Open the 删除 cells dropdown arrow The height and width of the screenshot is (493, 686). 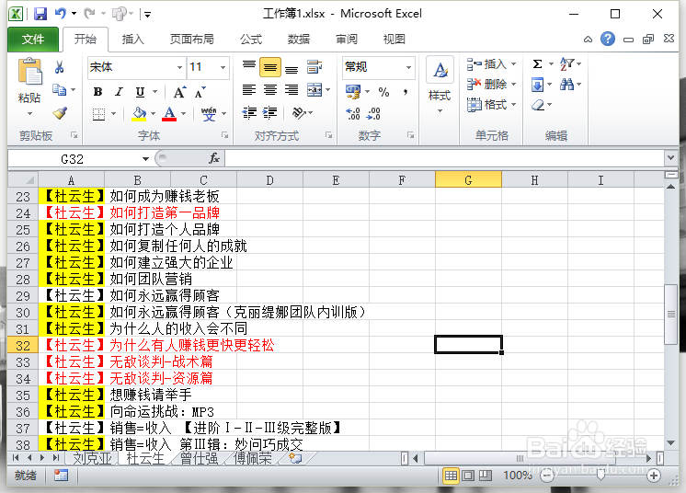click(x=514, y=84)
